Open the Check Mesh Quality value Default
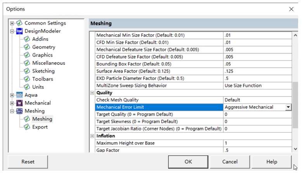 coord(257,100)
